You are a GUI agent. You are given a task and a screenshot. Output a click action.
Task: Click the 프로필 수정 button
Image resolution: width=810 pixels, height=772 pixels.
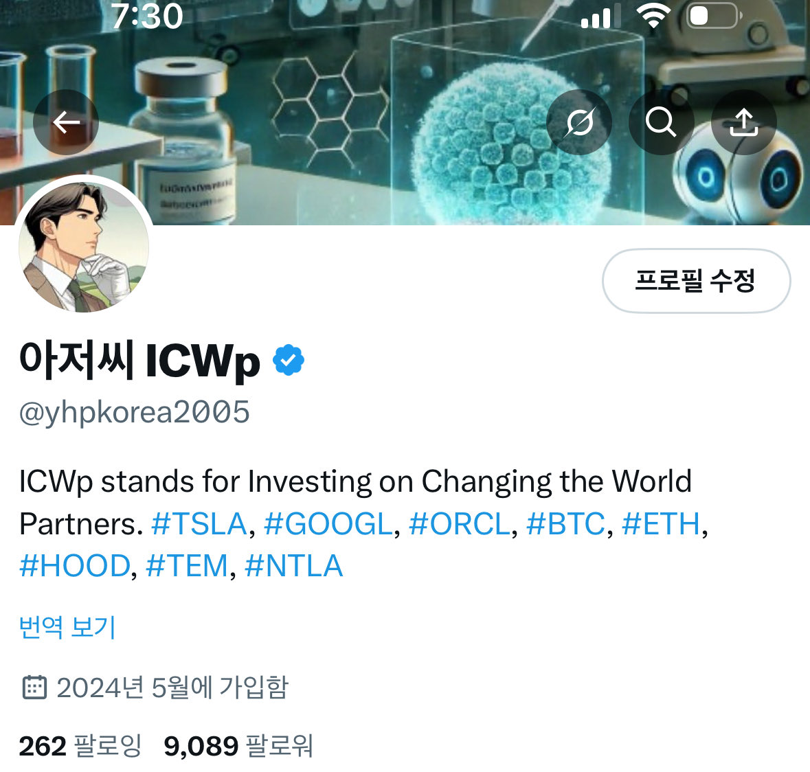696,281
